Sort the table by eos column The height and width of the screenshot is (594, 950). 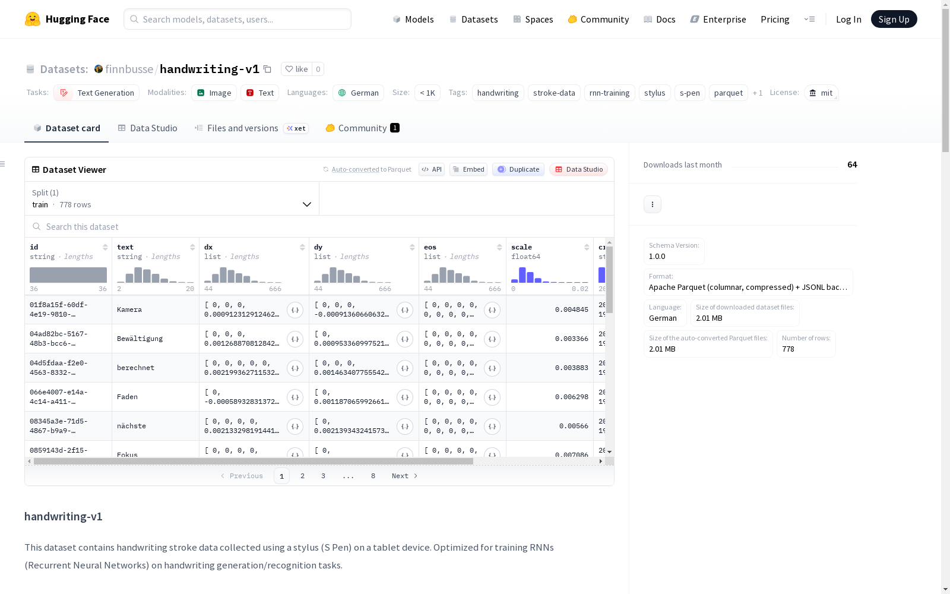tap(499, 247)
